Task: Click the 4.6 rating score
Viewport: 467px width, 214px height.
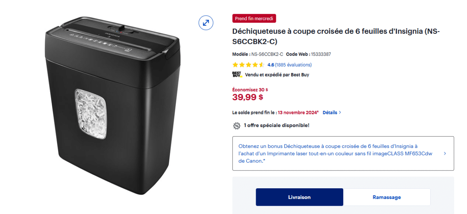Action: pyautogui.click(x=271, y=65)
